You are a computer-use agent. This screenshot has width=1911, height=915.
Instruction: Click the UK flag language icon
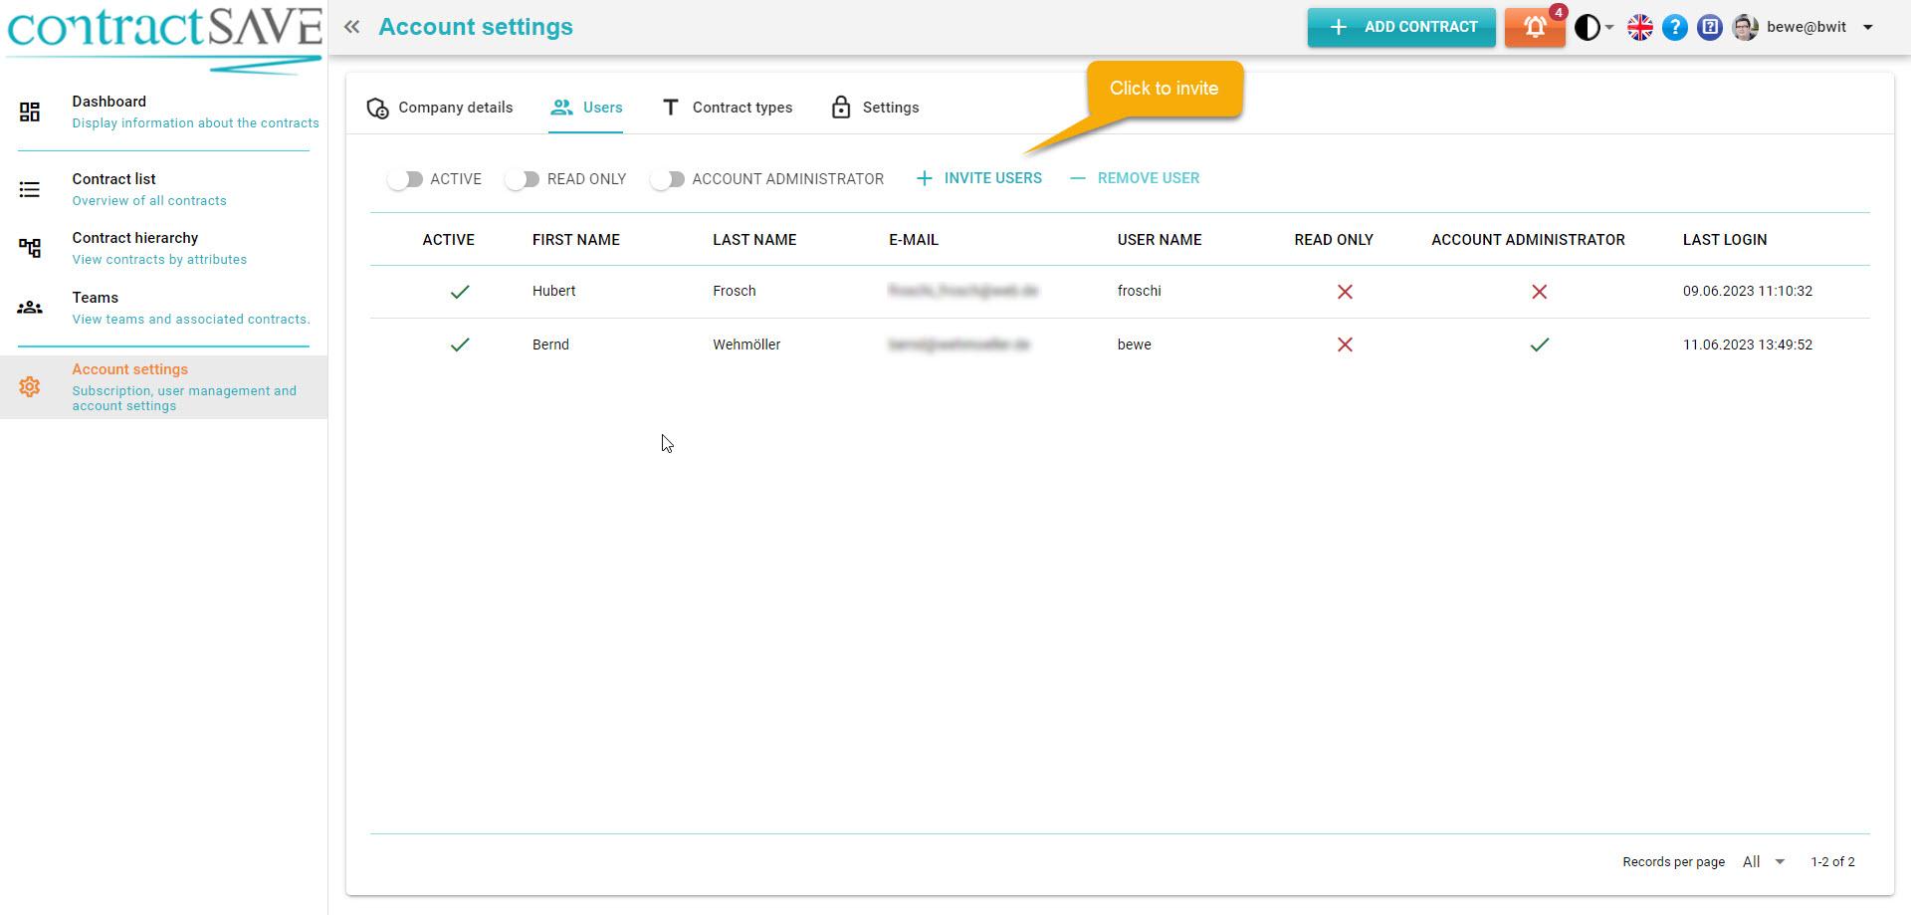click(x=1639, y=28)
